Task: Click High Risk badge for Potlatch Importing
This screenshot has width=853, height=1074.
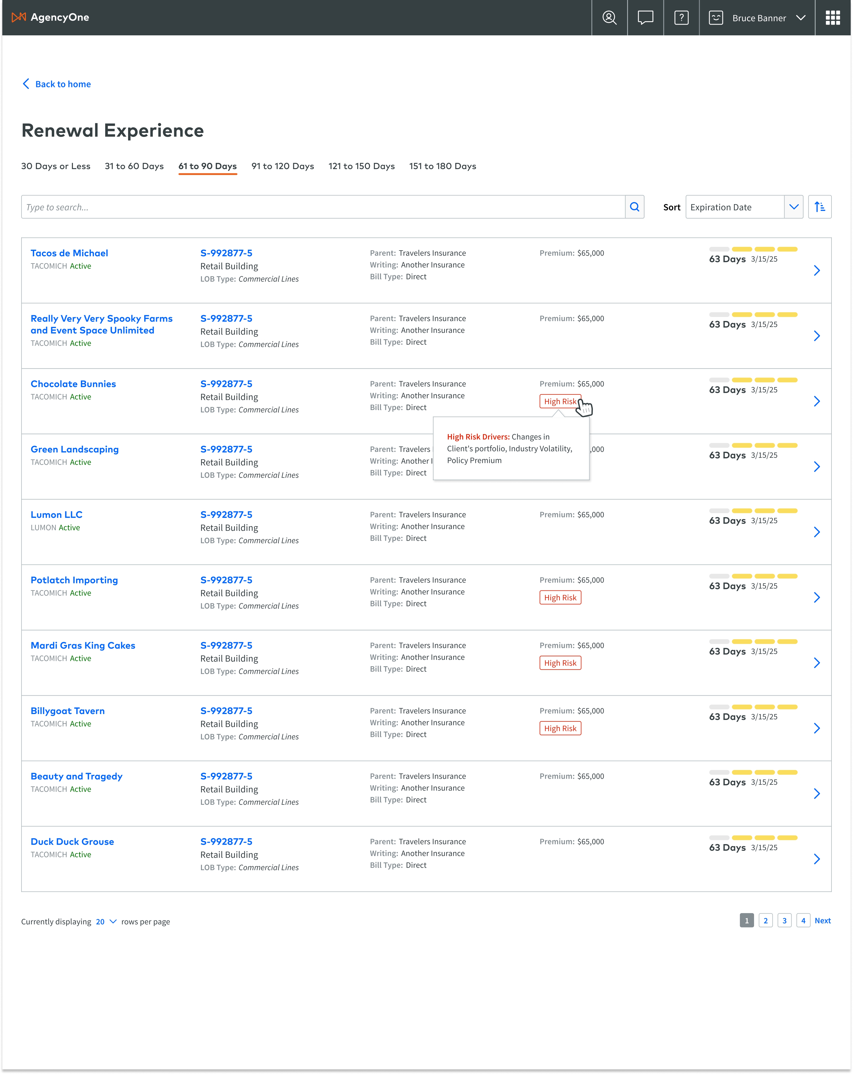Action: tap(560, 597)
